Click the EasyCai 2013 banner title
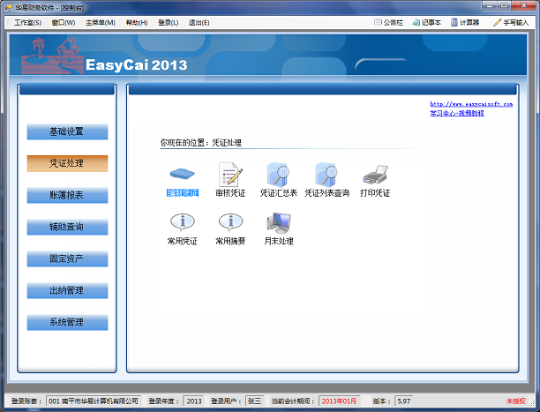This screenshot has height=412, width=540. coord(137,64)
